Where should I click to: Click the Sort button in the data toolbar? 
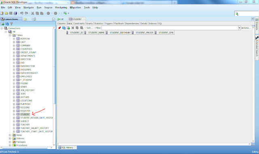tap(90, 28)
